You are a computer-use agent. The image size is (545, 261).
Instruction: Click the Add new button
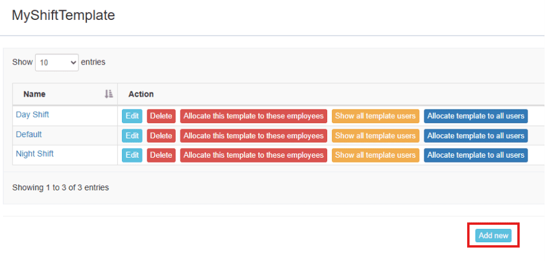pyautogui.click(x=493, y=236)
